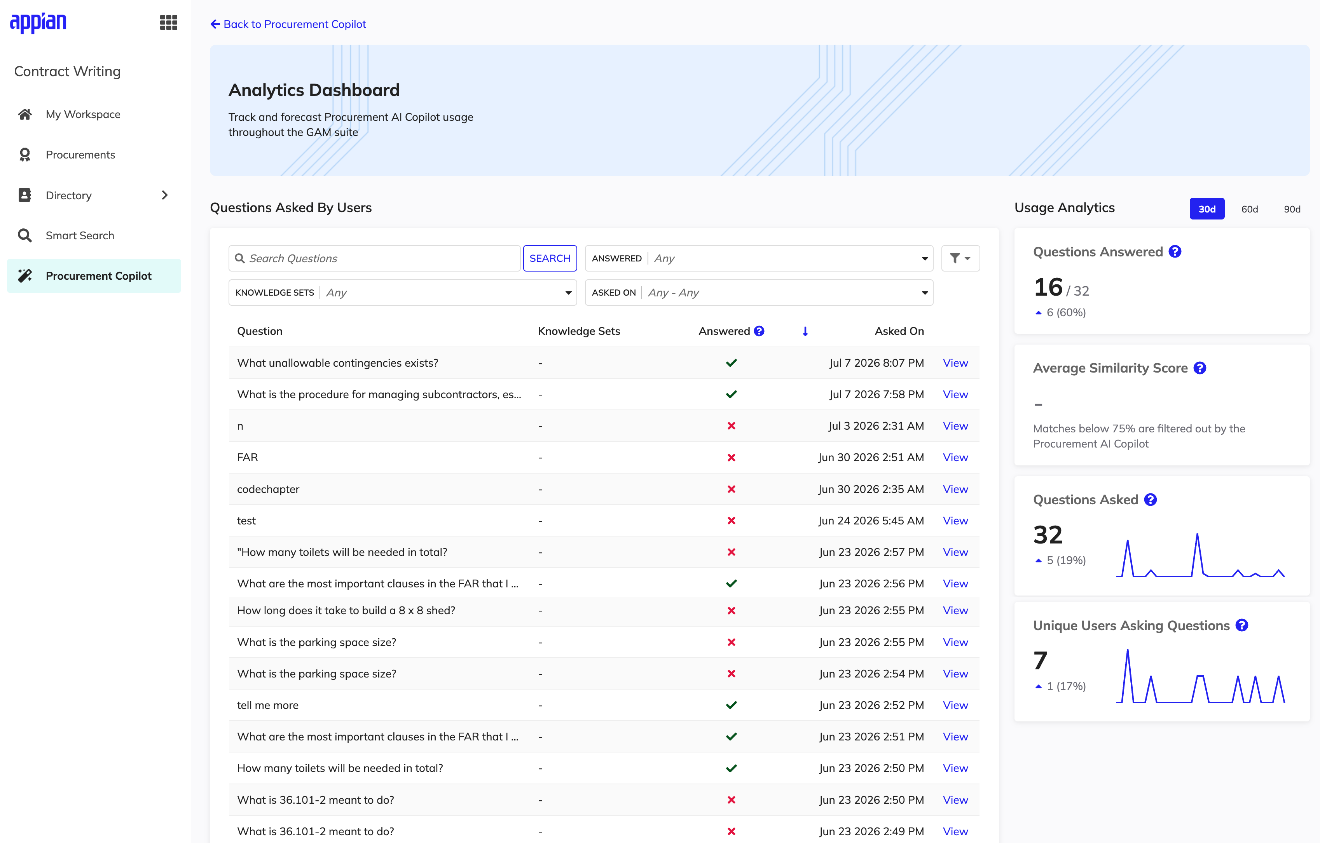Open the ANSWERED filter dropdown
This screenshot has height=843, width=1320.
click(759, 258)
